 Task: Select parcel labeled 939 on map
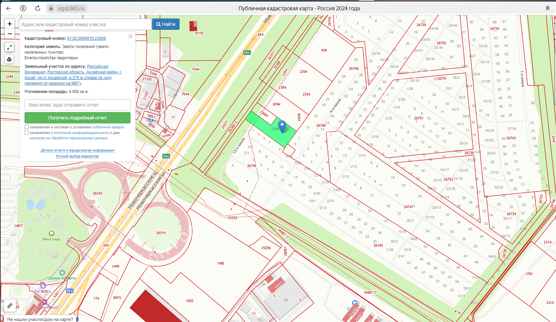324,50
